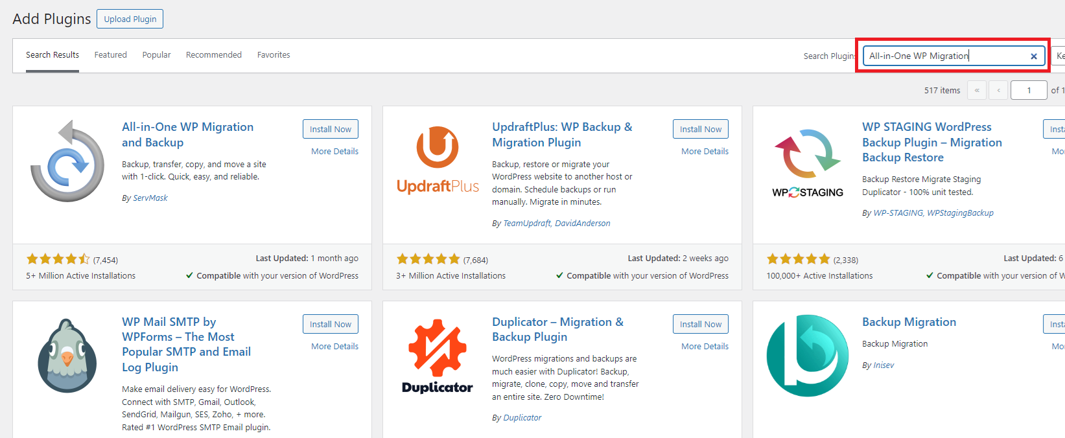Click the star rating of WP STAGING

(798, 259)
